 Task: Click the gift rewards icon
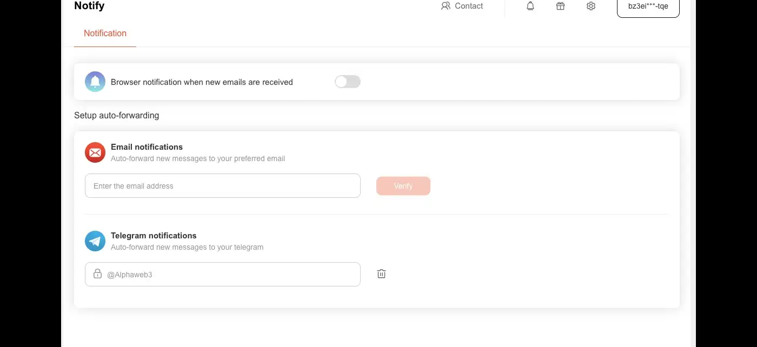click(561, 6)
